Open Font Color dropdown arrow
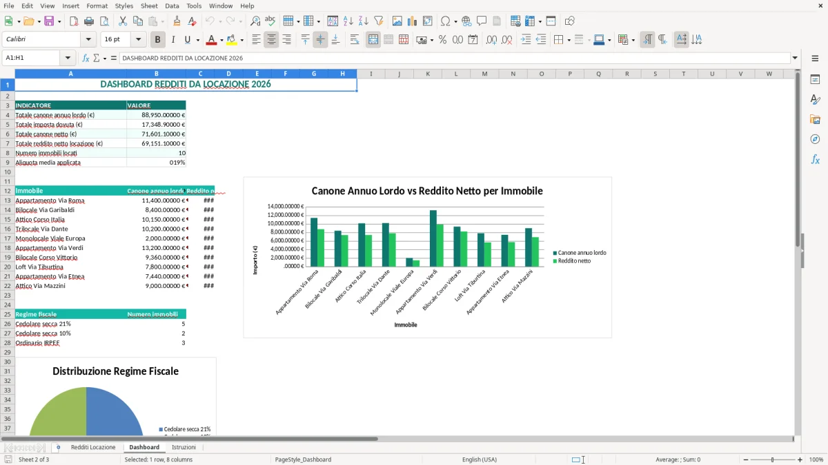The image size is (828, 465). [221, 40]
